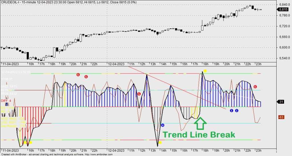This screenshot has height=156, width=292.
Task: Click the right of the two blue 1 markers
Action: (x=237, y=111)
